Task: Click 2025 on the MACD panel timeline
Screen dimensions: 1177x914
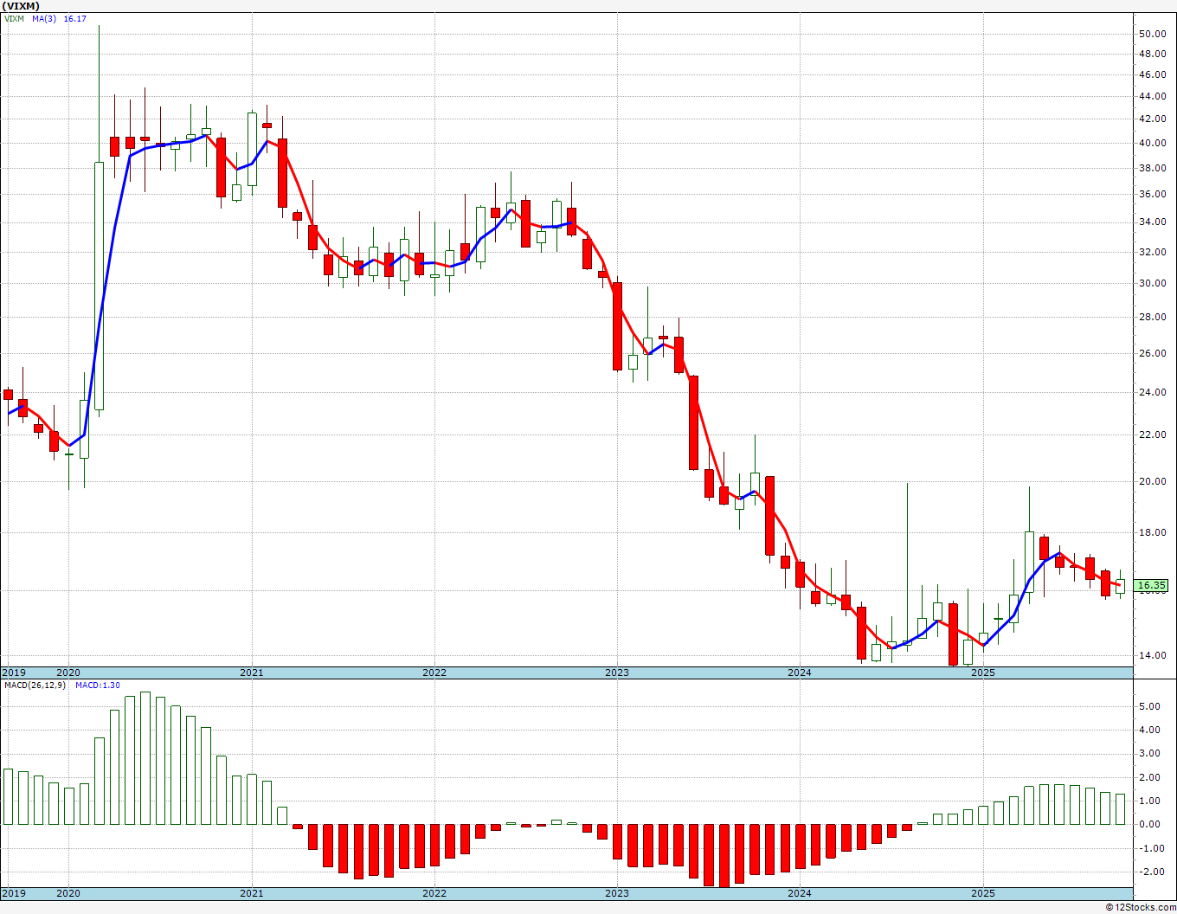Action: point(983,893)
